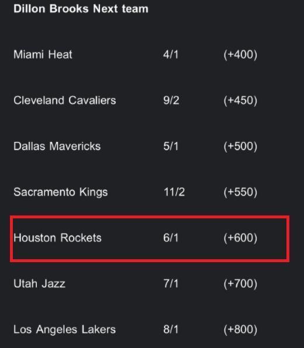Choose the (+600) Rockets moneyline
Screen dimensions: 304x348
point(240,238)
